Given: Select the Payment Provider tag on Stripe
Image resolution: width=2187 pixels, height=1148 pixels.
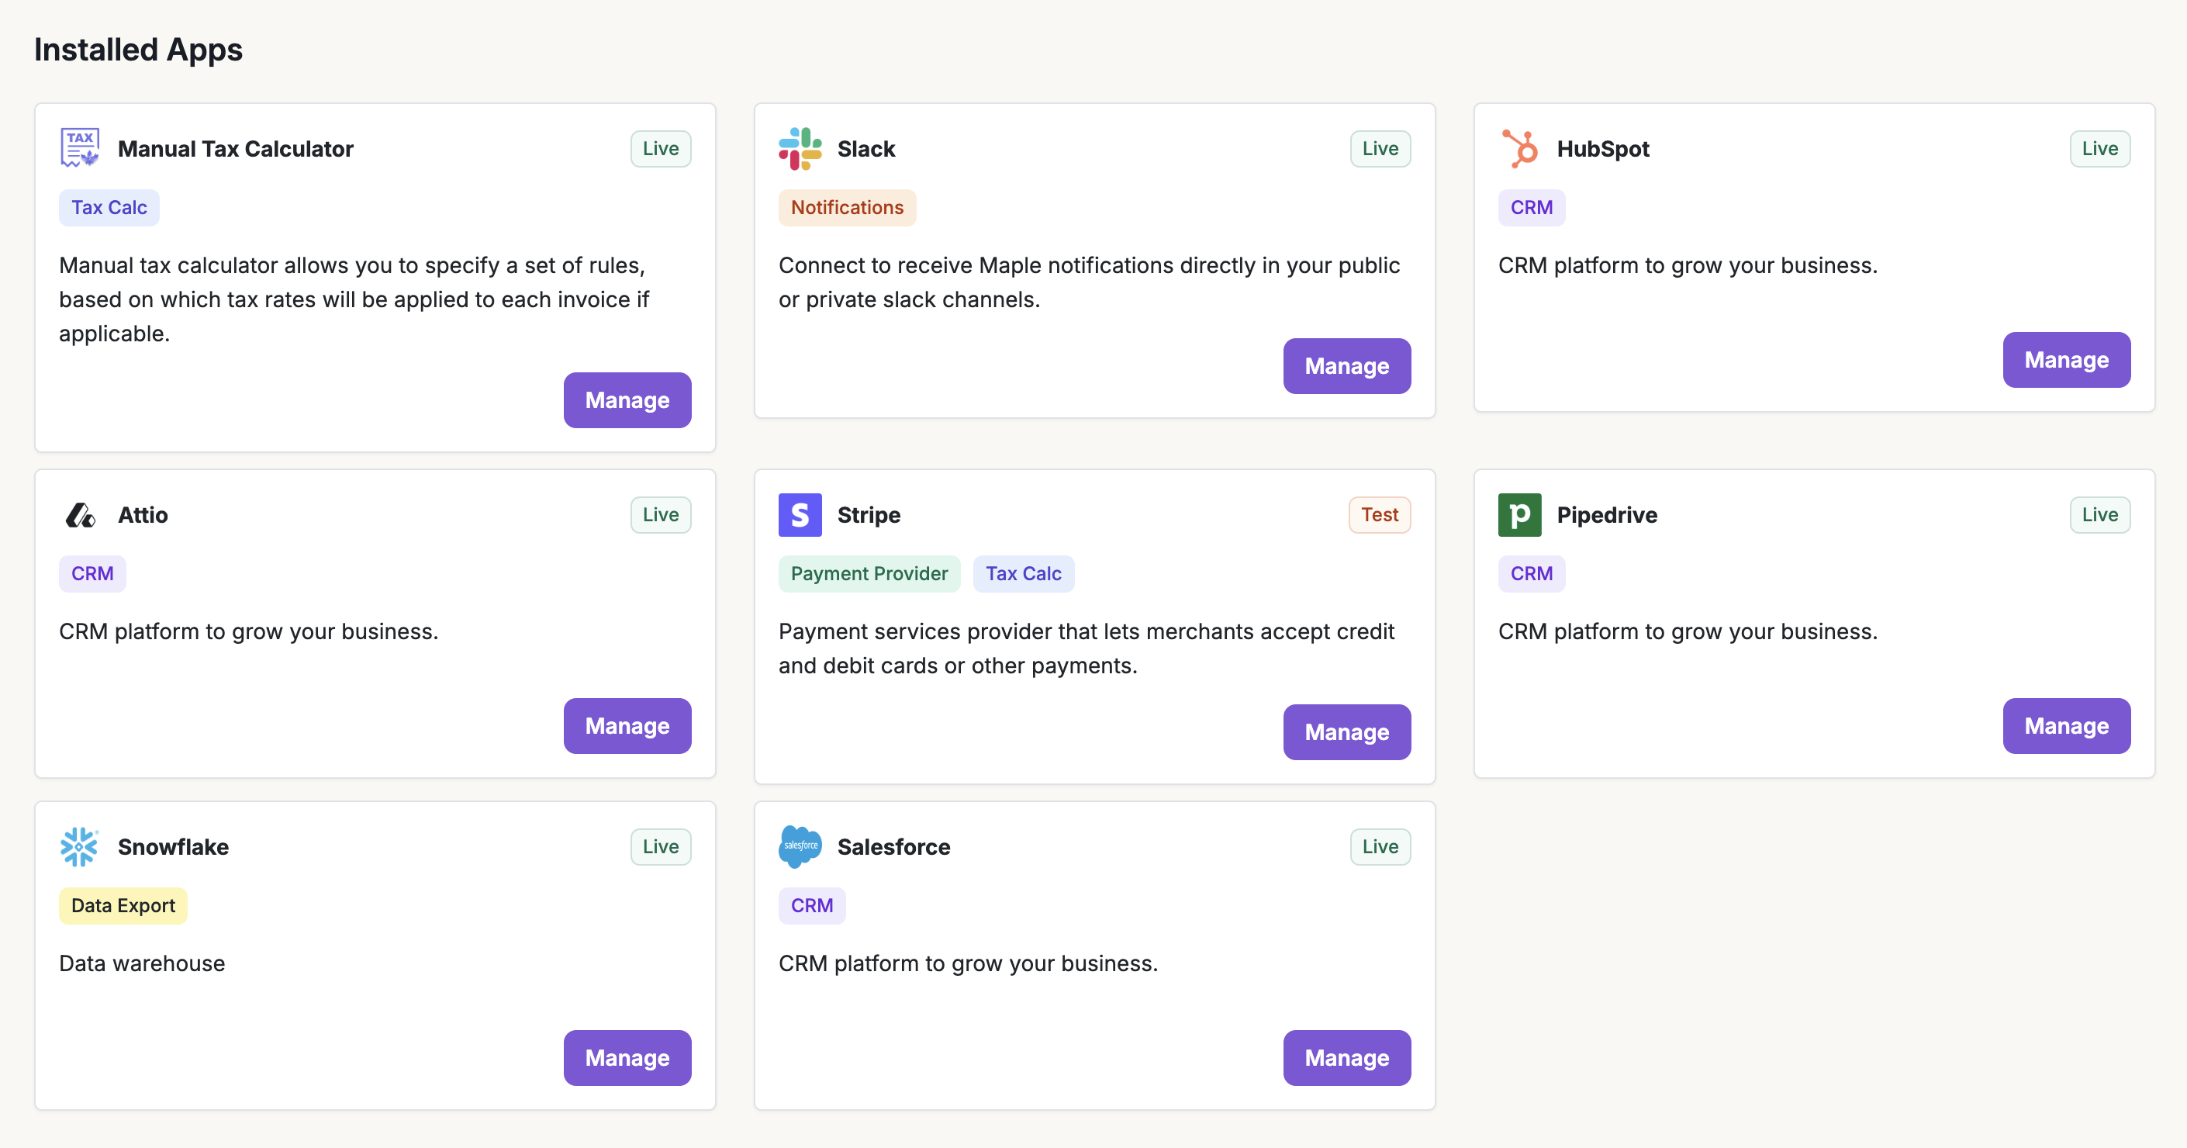Looking at the screenshot, I should click(x=869, y=573).
